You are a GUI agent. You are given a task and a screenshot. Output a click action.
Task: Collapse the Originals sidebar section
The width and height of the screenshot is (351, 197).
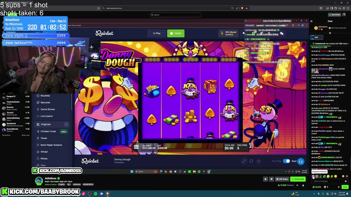pos(66,124)
